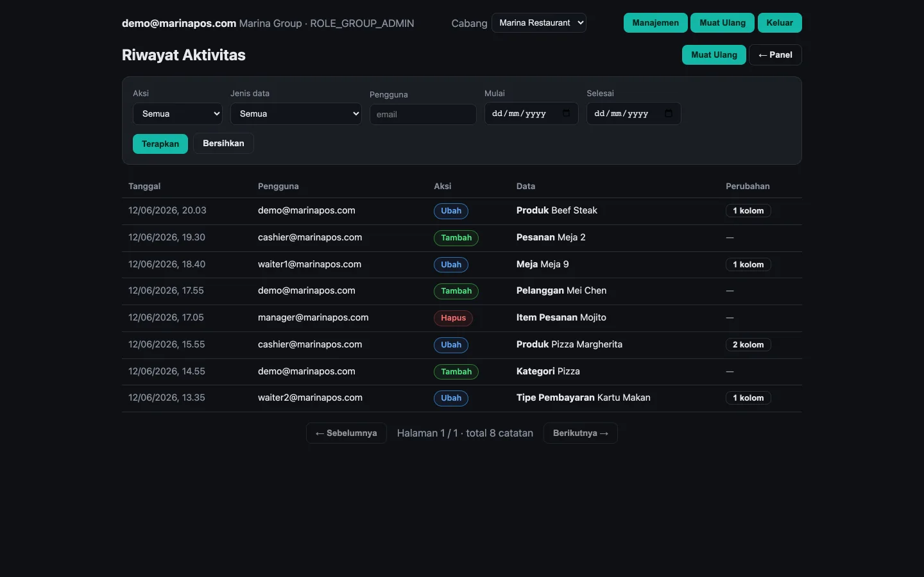Open the Aksi filter dropdown

(x=178, y=113)
